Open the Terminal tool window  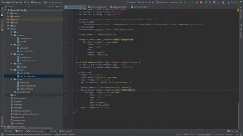pos(52,131)
